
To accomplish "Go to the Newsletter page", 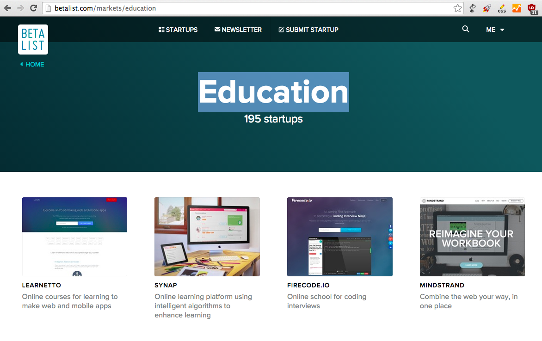I will 238,30.
